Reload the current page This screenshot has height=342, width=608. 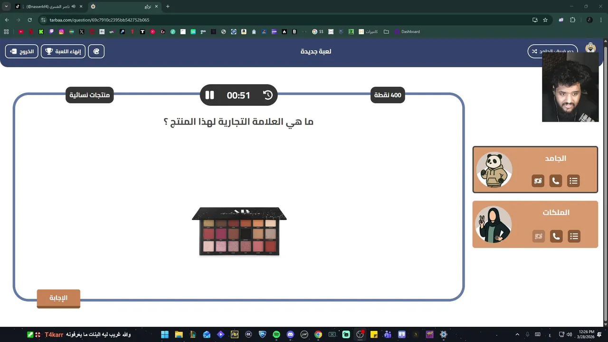[x=29, y=20]
